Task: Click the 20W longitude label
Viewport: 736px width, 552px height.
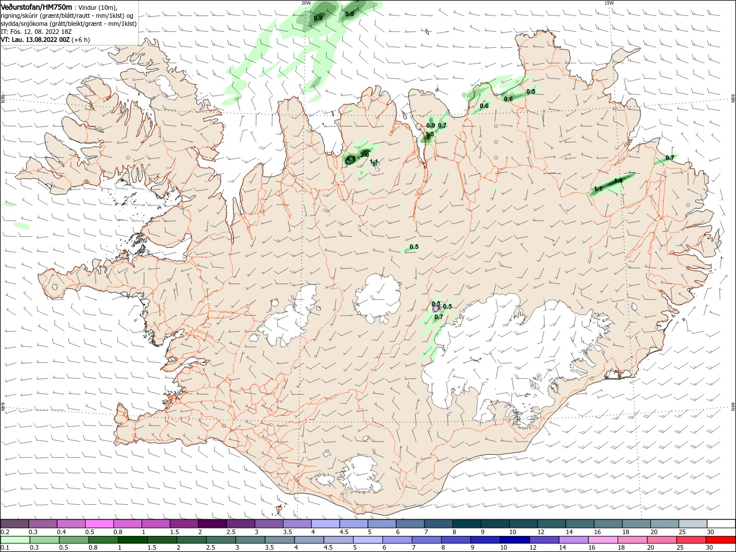Action: (306, 3)
